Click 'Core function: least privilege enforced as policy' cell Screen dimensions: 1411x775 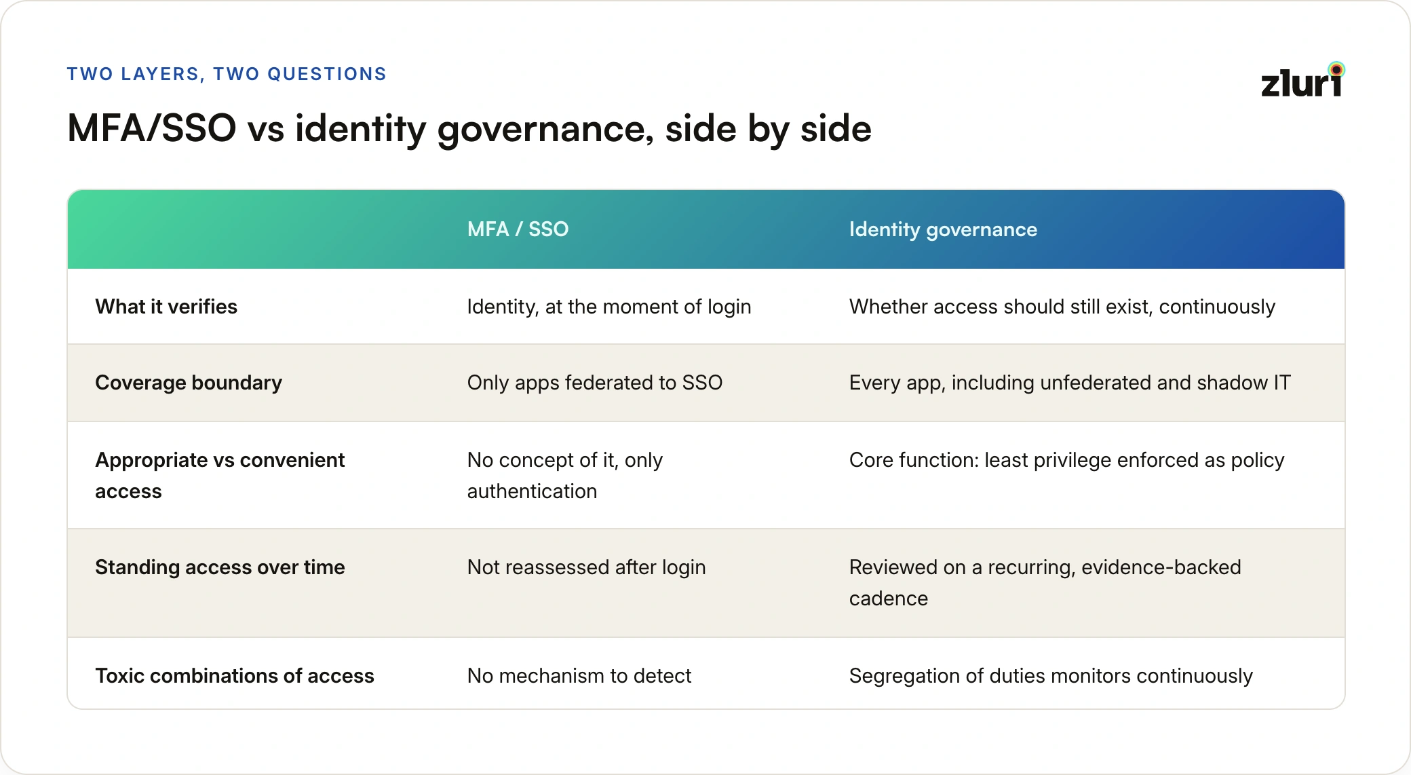click(1066, 460)
